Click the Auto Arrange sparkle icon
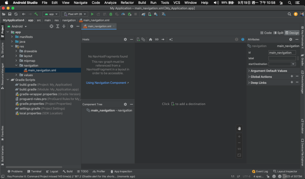This screenshot has width=305, height=179. coord(171,39)
